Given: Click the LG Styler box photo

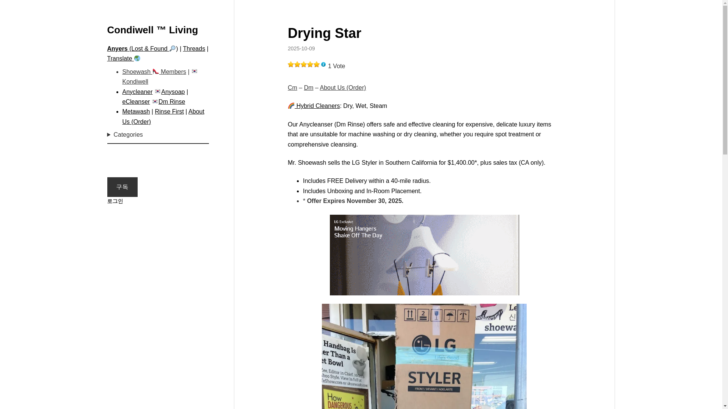Looking at the screenshot, I should (424, 356).
